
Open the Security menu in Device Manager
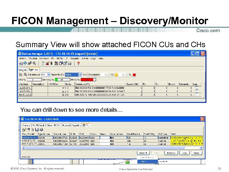coord(74,58)
